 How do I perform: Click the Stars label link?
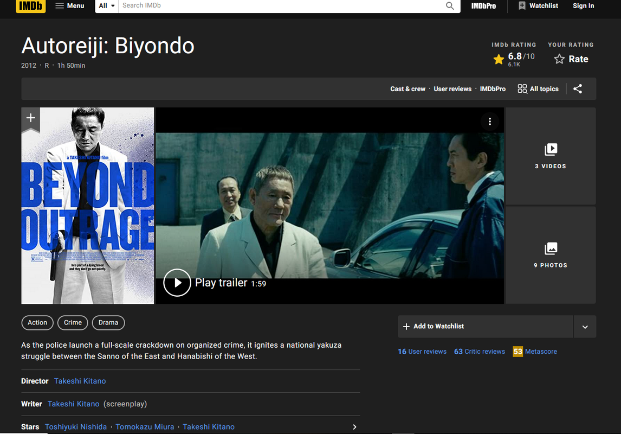[30, 427]
